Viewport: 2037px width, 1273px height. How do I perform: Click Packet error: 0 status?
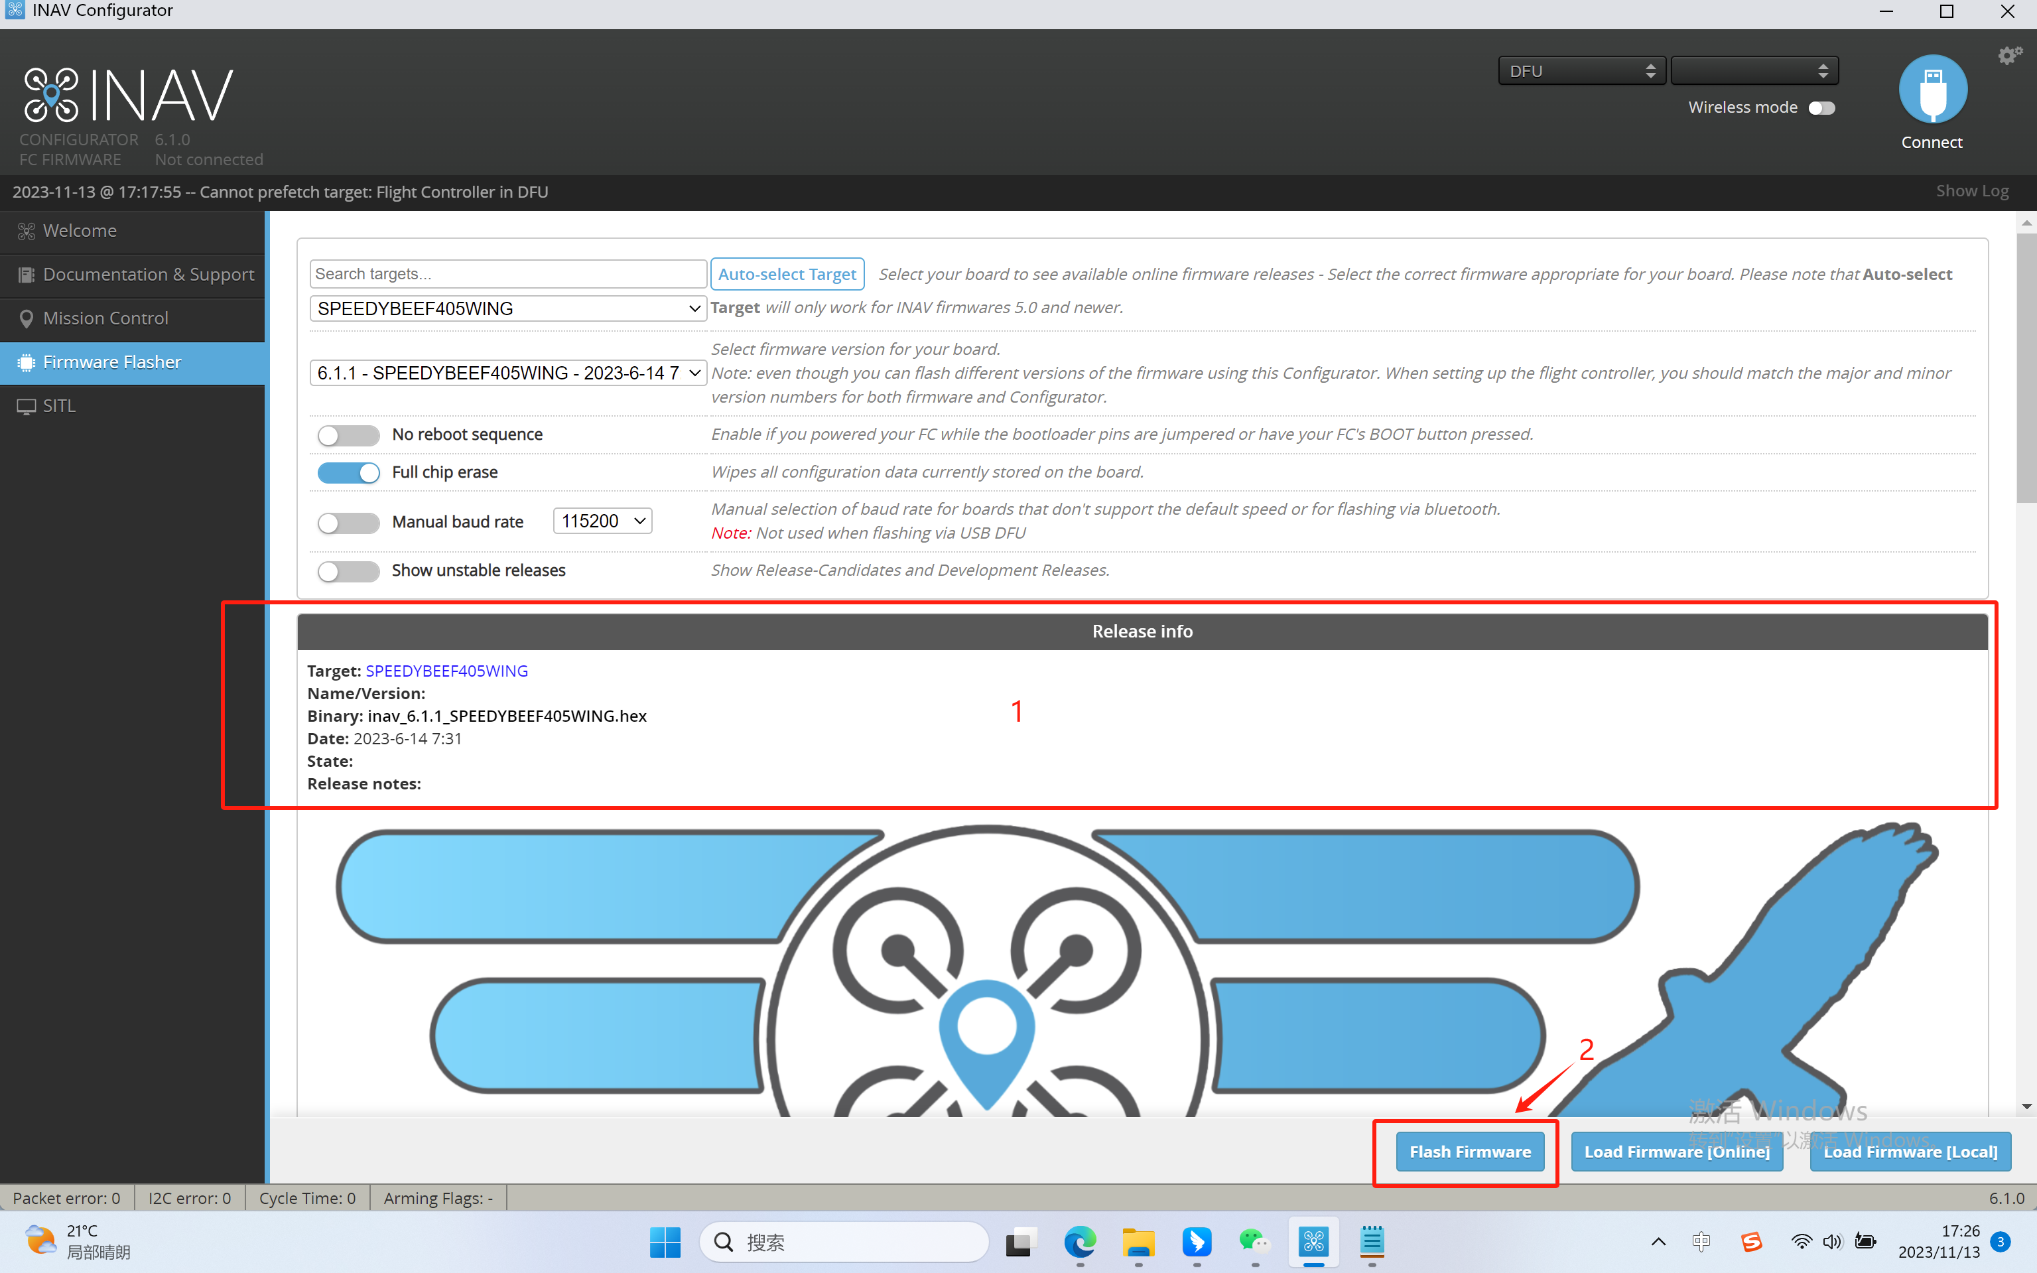pyautogui.click(x=66, y=1198)
